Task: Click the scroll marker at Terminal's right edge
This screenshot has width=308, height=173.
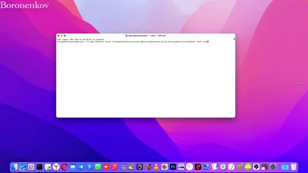Action: point(234,39)
